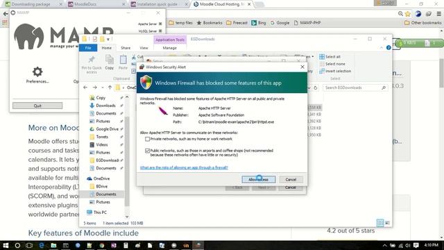Select OneDrive in navigation pane
This screenshot has height=250, width=444.
point(101,178)
